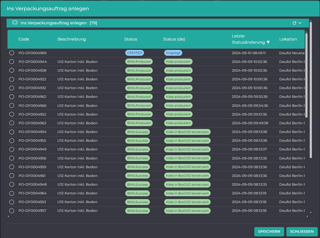Click the refresh icon in panel header
The width and height of the screenshot is (320, 238).
point(294,23)
